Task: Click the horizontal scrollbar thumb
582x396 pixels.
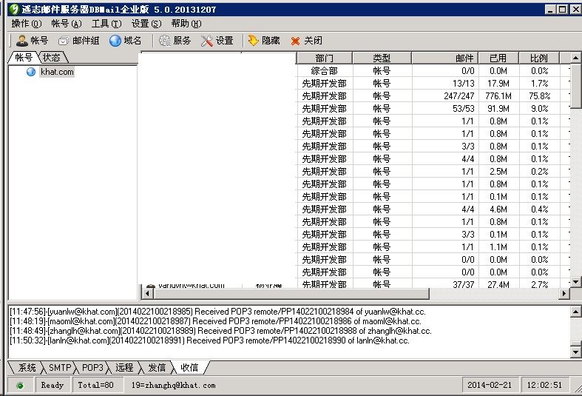Action: click(291, 293)
